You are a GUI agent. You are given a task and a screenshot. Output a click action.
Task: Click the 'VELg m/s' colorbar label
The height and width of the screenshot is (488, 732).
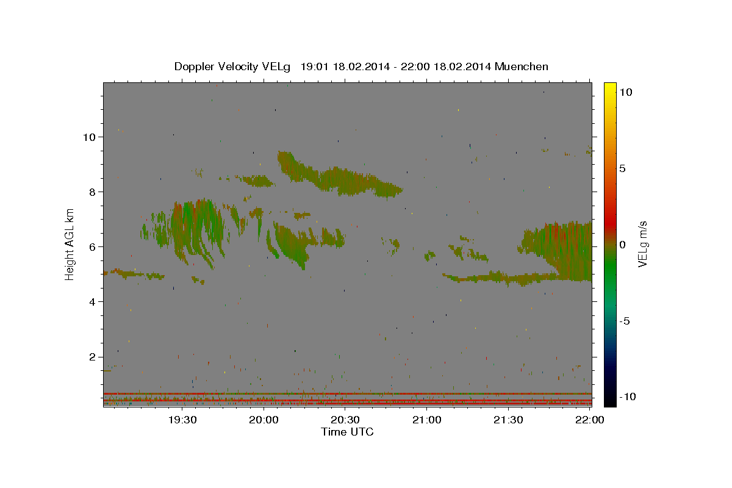642,244
